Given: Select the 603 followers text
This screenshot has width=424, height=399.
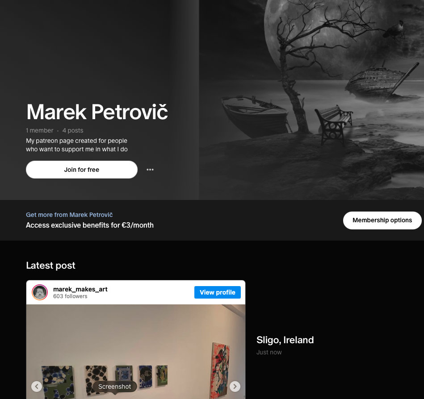Looking at the screenshot, I should click(70, 296).
